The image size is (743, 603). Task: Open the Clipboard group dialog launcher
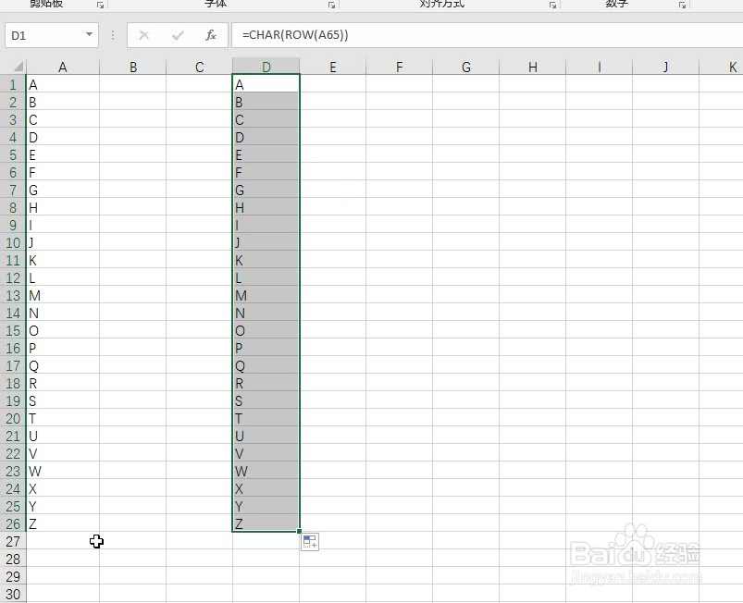point(100,5)
